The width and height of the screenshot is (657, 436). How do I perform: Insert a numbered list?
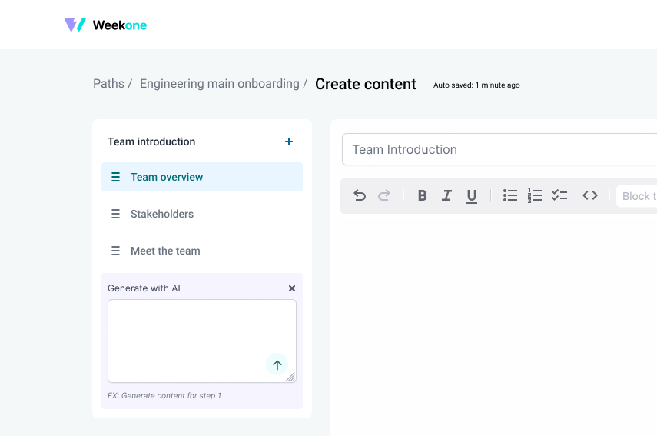pyautogui.click(x=535, y=195)
